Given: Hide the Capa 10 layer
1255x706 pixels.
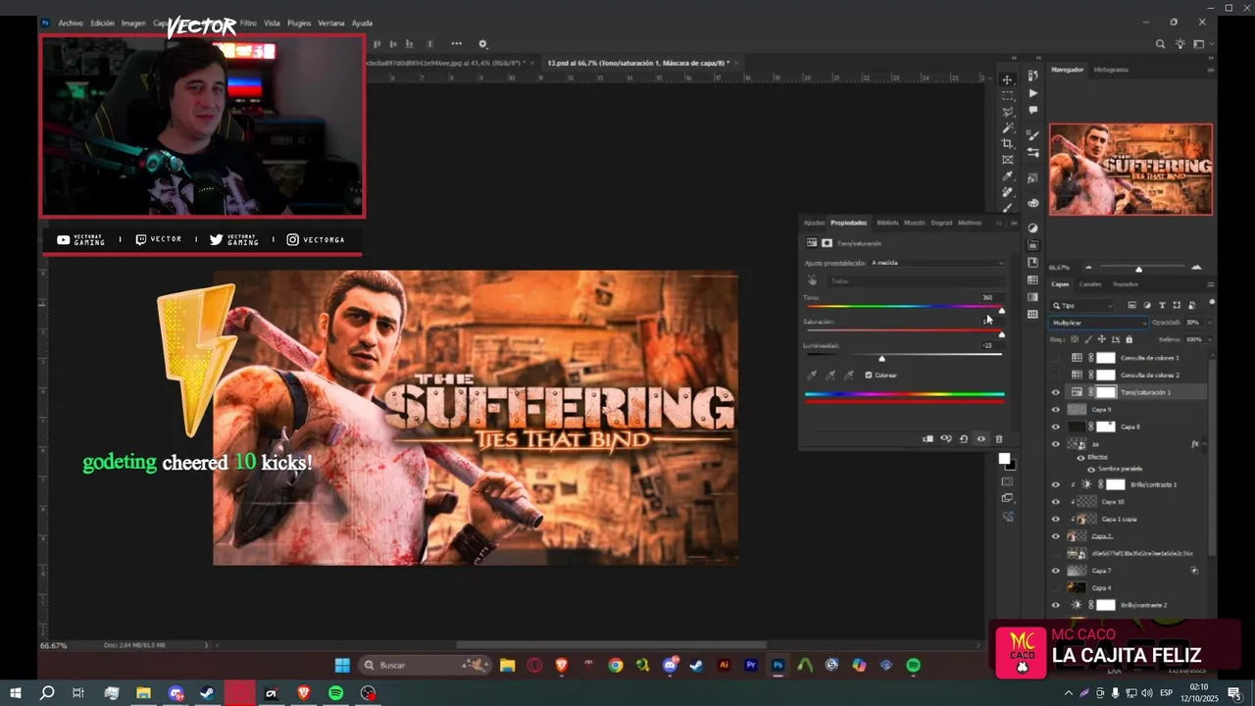Looking at the screenshot, I should coord(1056,502).
